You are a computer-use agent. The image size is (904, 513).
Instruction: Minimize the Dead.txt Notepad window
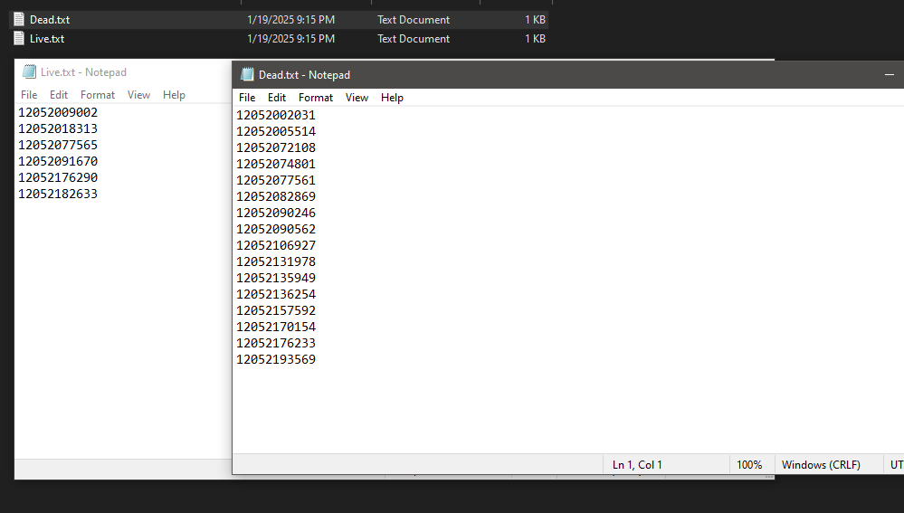point(889,75)
